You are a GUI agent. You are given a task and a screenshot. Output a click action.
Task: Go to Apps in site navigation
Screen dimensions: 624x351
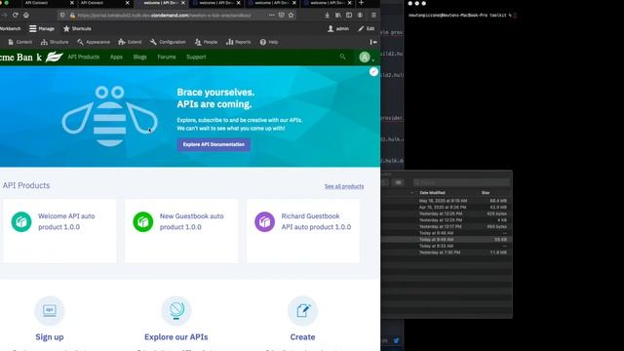pos(116,57)
